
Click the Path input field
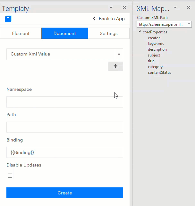64,127
